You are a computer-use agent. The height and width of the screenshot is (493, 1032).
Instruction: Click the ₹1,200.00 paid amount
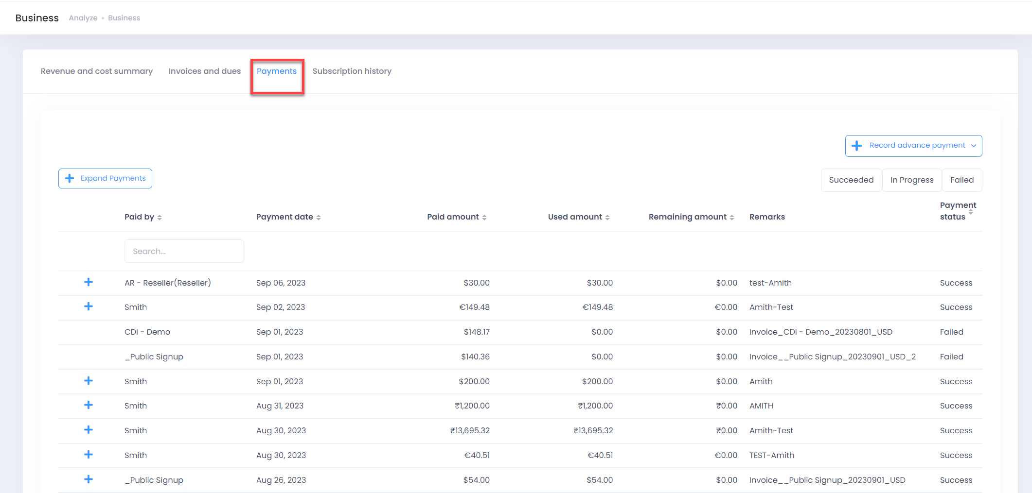pos(472,406)
